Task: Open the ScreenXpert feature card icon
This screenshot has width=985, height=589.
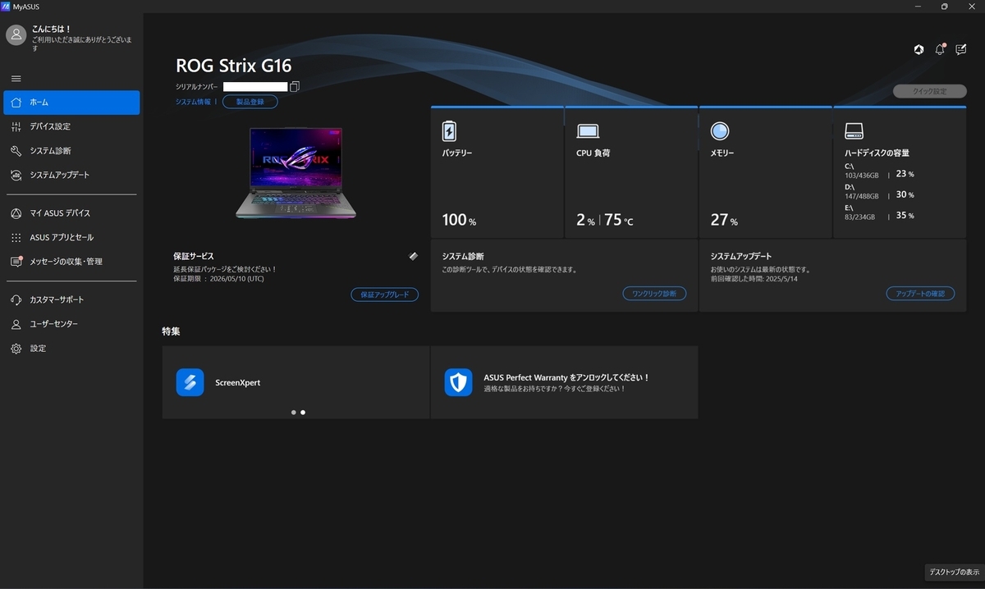Action: 190,382
